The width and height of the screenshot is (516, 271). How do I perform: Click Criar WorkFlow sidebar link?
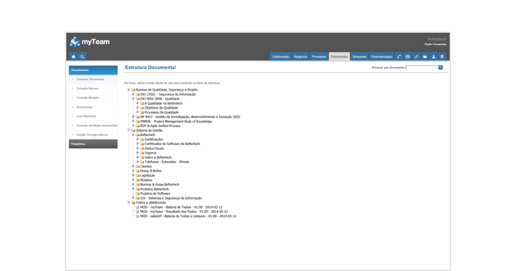click(x=86, y=116)
